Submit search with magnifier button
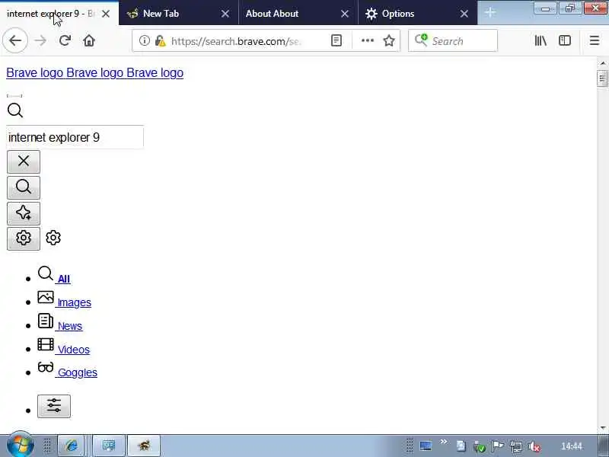 point(24,187)
